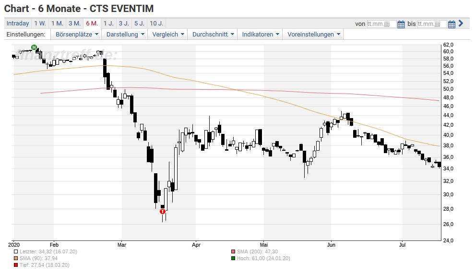Click the 'Chart - 6 Monate - CTS EVENTIM' heading

79,9
